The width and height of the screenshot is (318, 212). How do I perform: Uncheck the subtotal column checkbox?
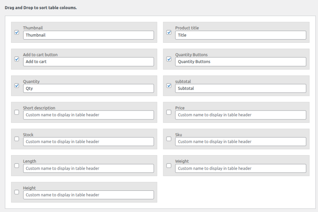[x=169, y=86]
